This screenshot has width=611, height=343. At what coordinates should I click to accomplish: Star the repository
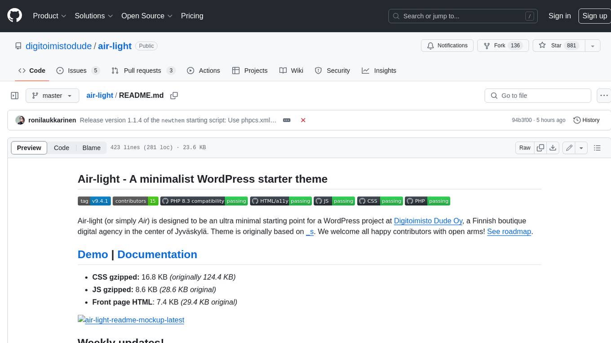point(558,46)
